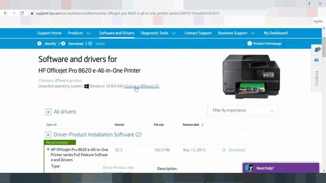Download the Full Feature Software
Image resolution: width=326 pixels, height=183 pixels.
pos(236,150)
